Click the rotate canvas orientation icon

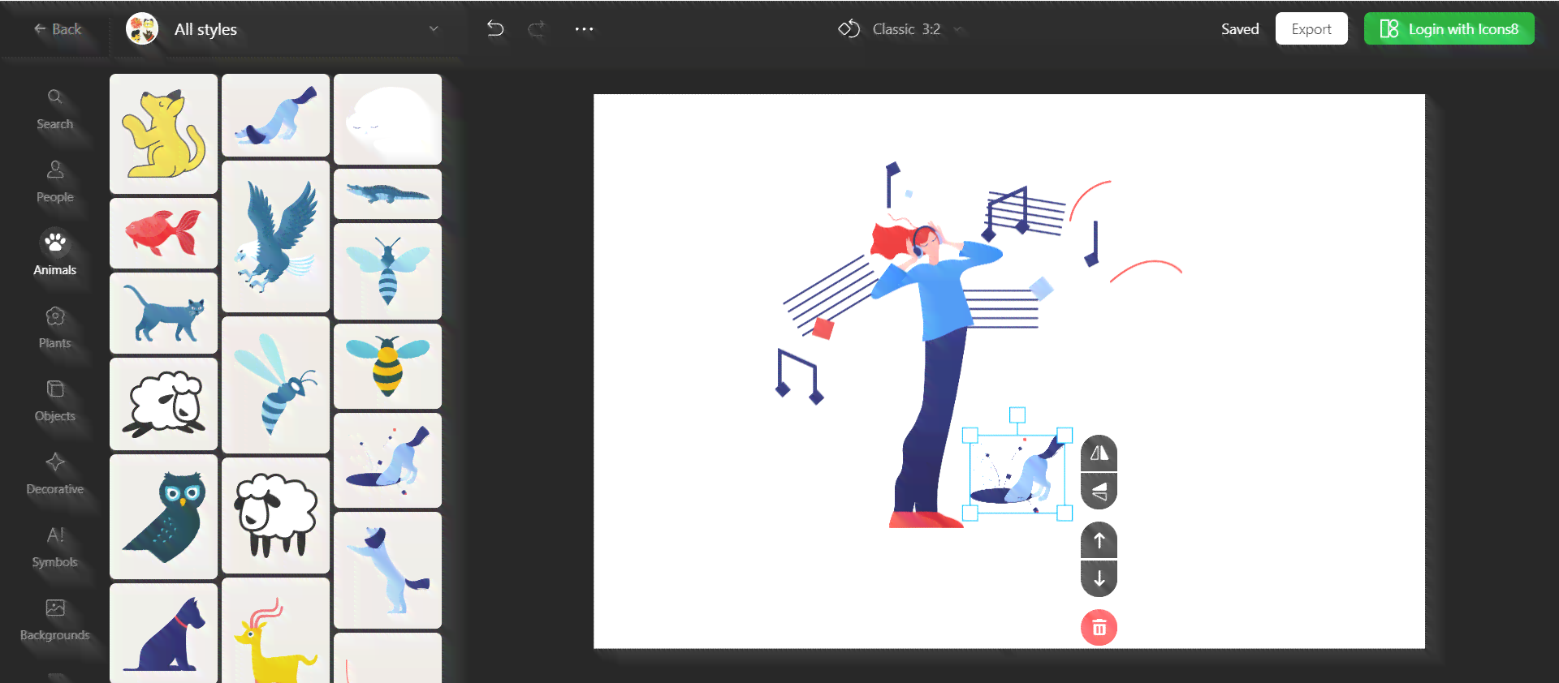tap(849, 29)
